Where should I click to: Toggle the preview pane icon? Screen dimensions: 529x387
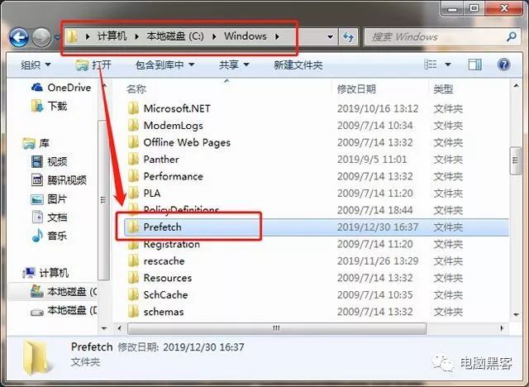[x=474, y=64]
